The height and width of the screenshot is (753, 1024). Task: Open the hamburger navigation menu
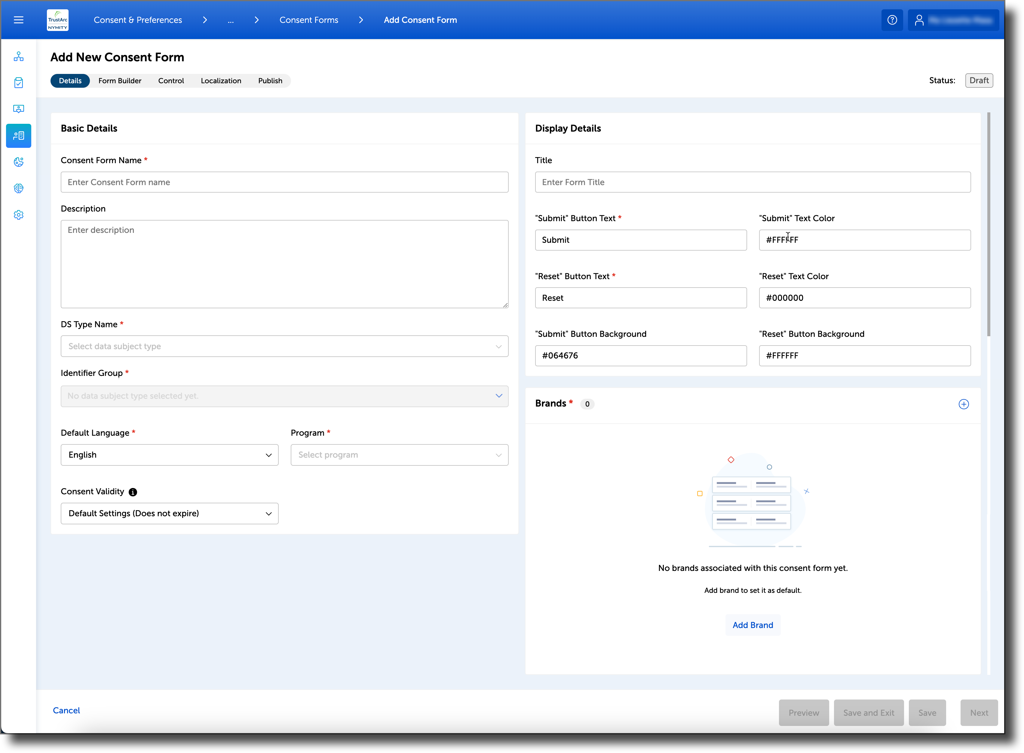[x=19, y=20]
